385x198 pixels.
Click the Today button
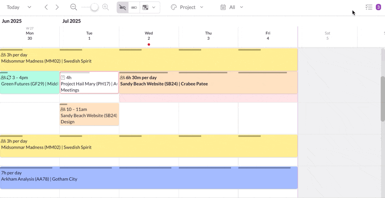(x=13, y=7)
